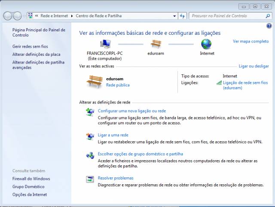
Task: Open Grupo Doméstico link
Action: (x=28, y=187)
